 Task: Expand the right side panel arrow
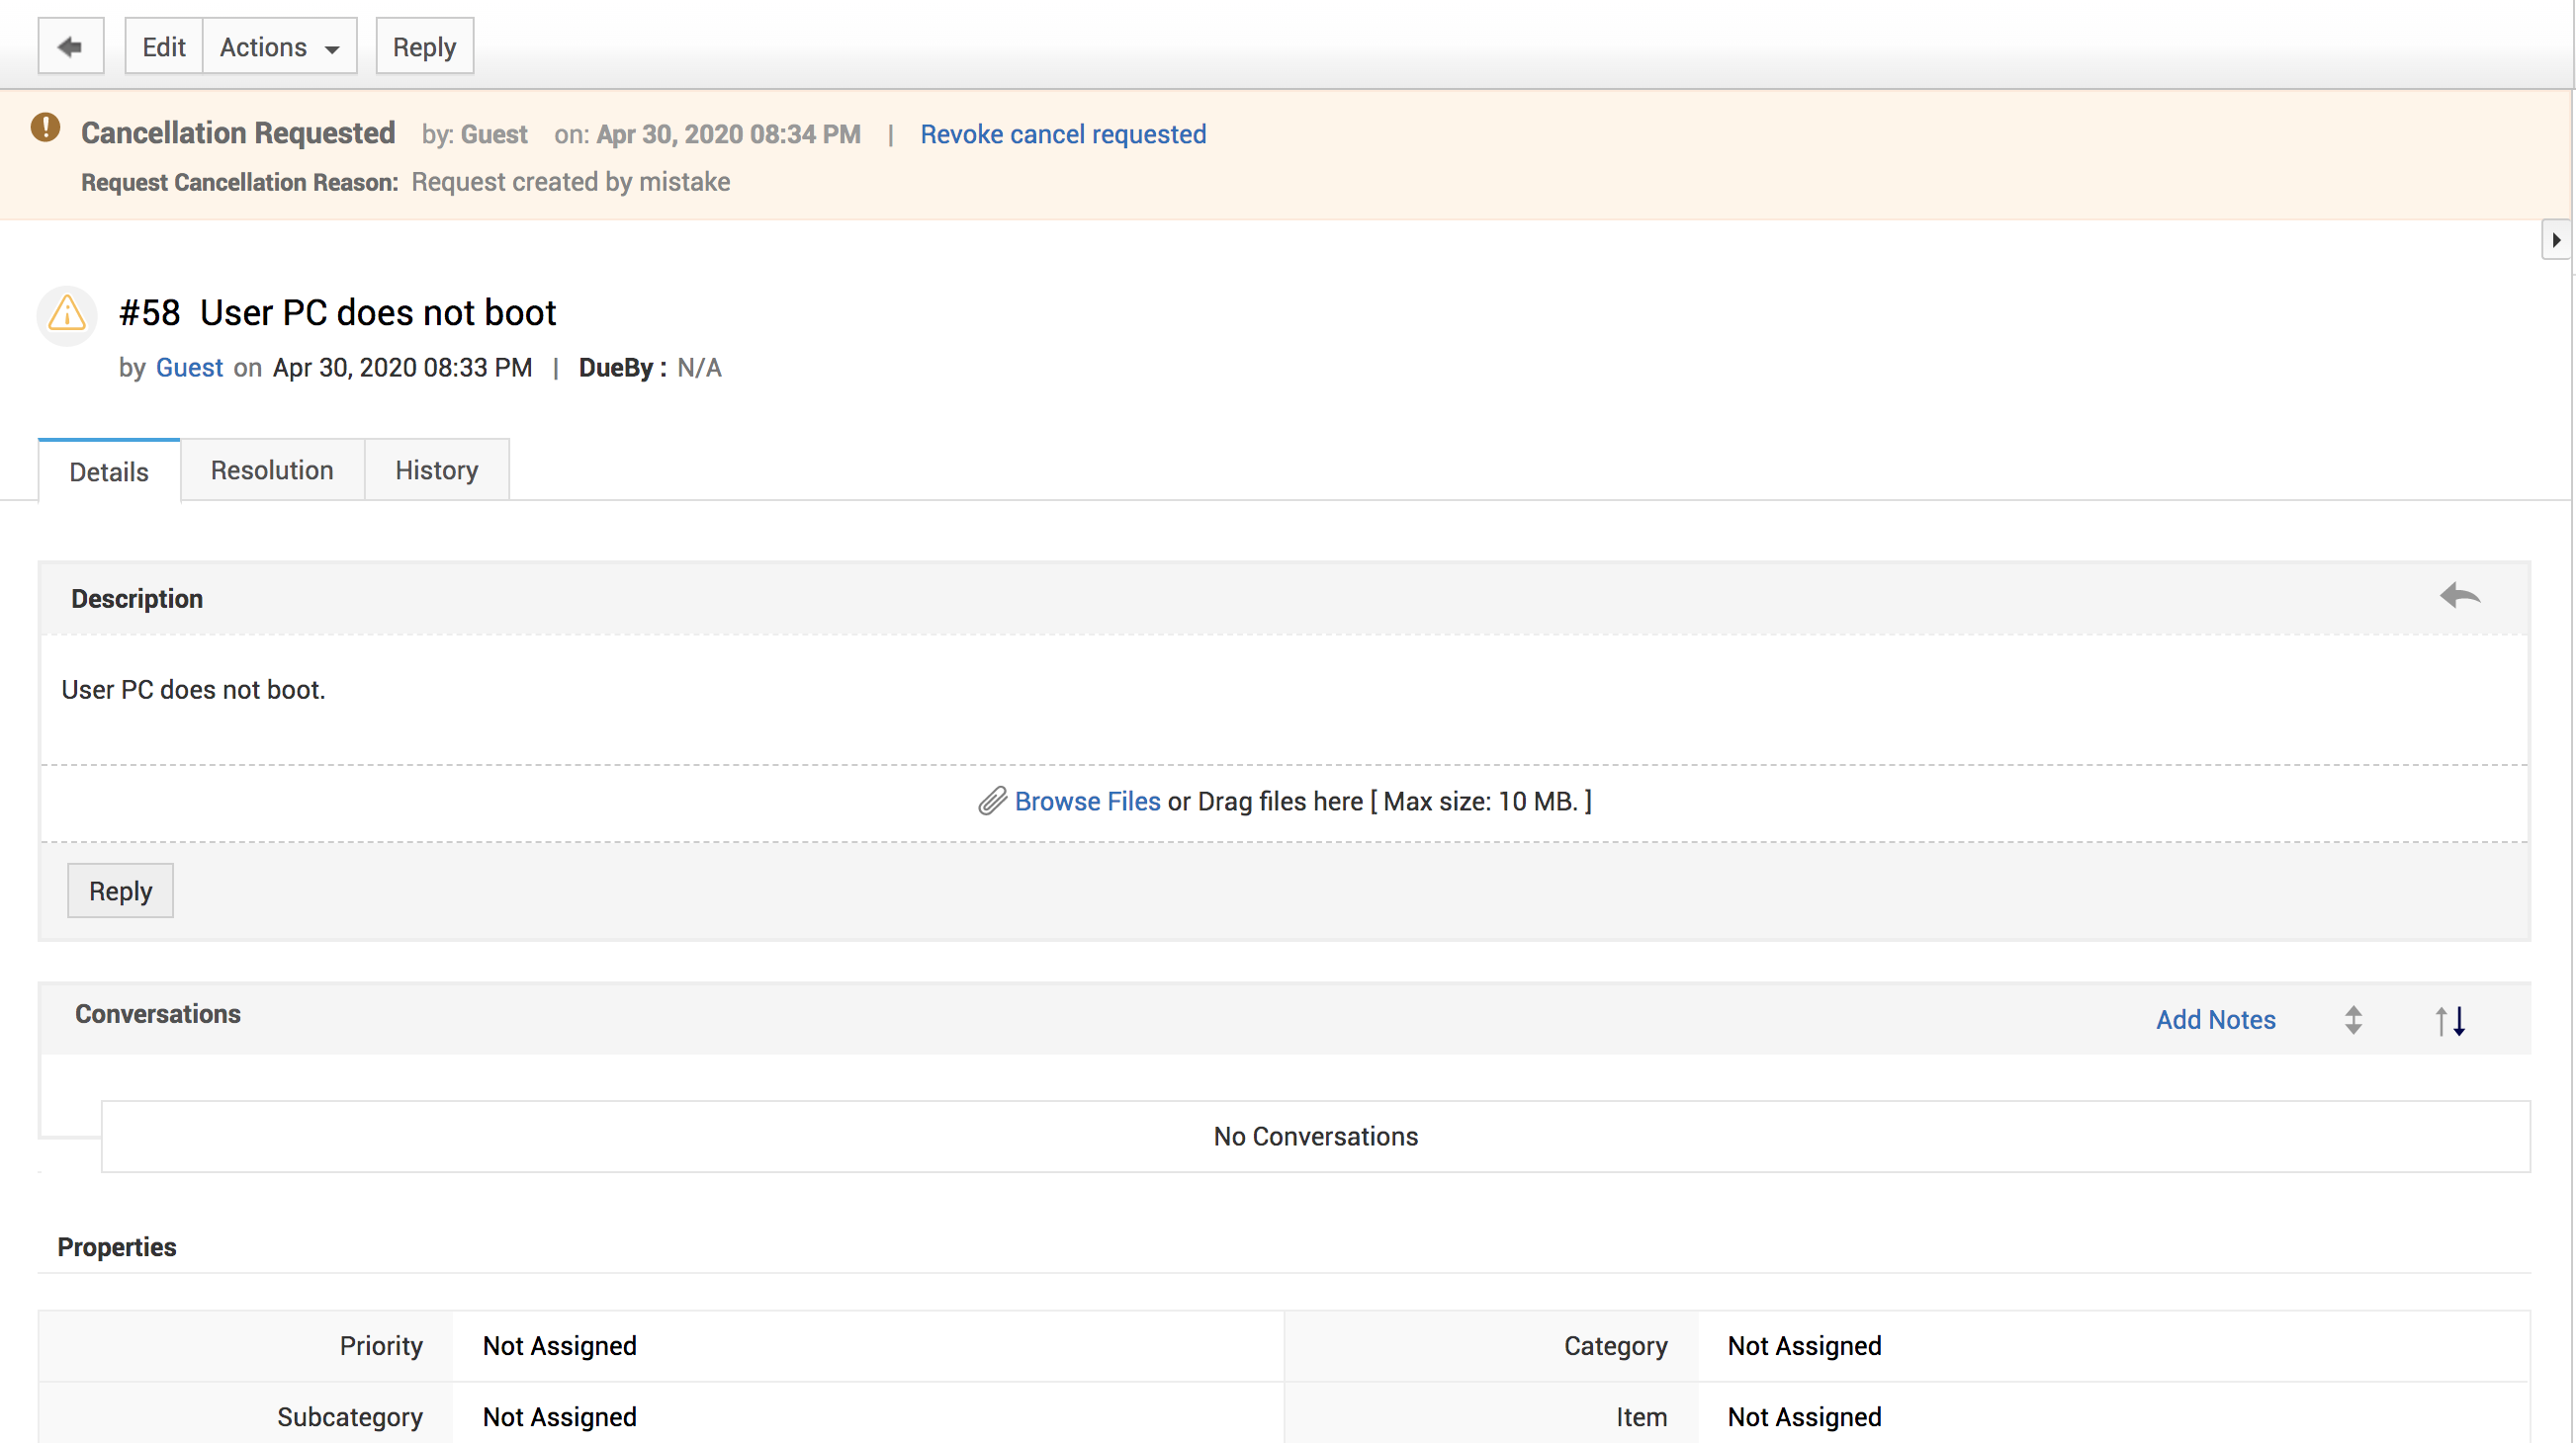pyautogui.click(x=2556, y=240)
